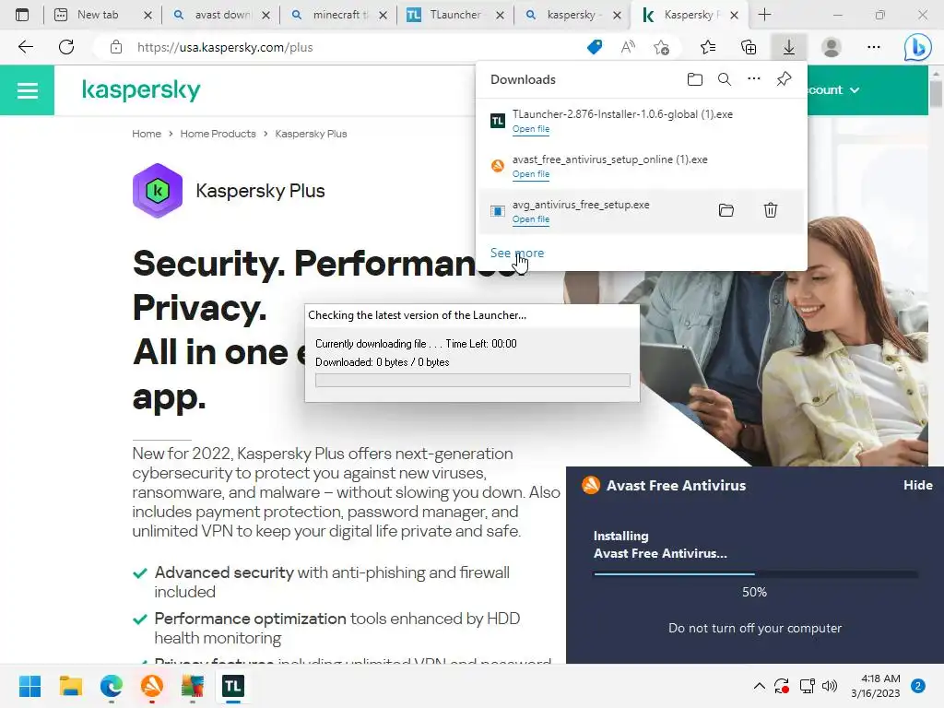Go back to previous page
This screenshot has width=944, height=708.
tap(25, 47)
